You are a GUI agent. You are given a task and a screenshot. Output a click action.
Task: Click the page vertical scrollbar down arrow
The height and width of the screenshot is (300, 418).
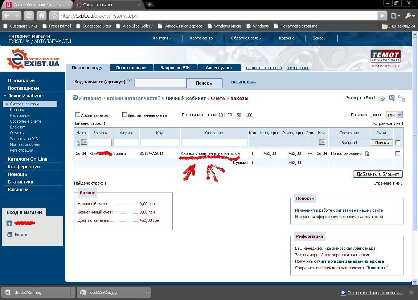click(415, 282)
